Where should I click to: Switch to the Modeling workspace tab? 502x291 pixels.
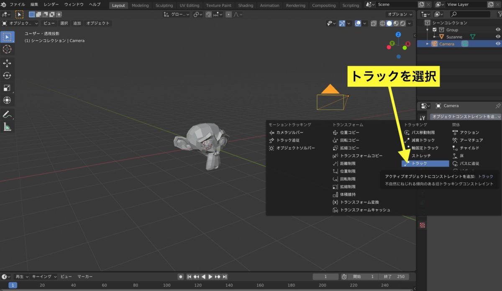(140, 5)
